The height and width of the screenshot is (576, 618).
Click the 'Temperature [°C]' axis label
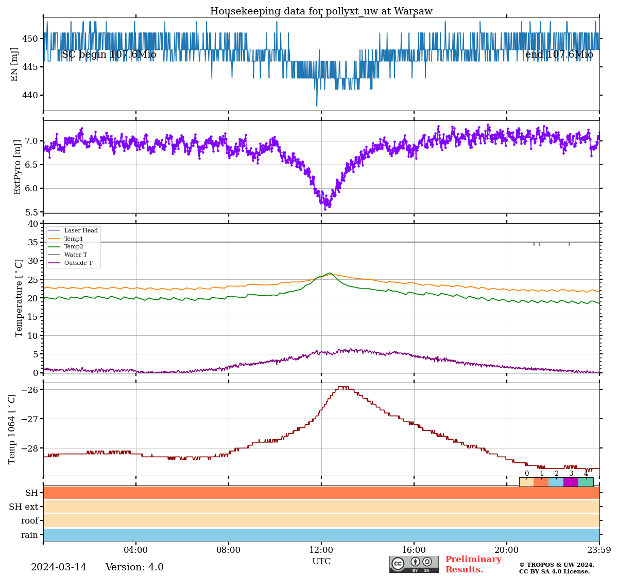[19, 298]
